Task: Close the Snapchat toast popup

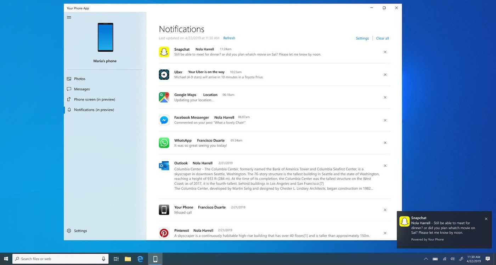Action: [x=486, y=219]
